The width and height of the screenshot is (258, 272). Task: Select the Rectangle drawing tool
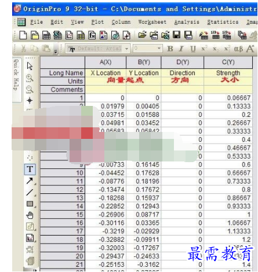[30, 204]
